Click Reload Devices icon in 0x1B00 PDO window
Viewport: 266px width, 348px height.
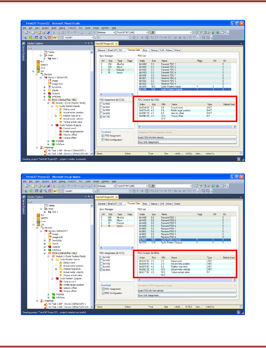coord(41,191)
